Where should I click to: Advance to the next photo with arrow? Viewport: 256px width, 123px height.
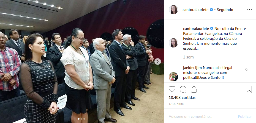(157, 62)
